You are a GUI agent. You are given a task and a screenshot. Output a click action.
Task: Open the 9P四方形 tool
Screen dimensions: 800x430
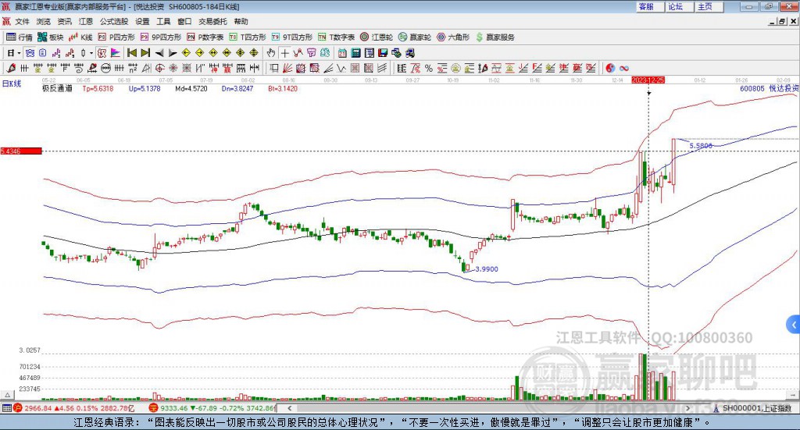coord(161,37)
